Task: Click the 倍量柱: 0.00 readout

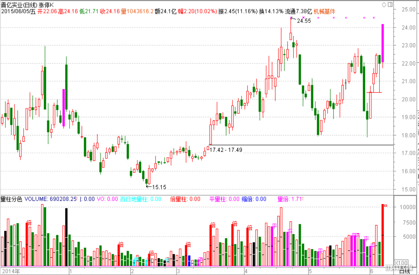Action: [185, 199]
